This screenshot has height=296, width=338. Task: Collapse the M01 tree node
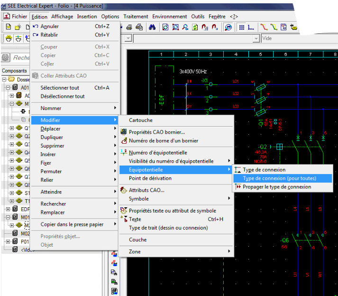pyautogui.click(x=8, y=217)
